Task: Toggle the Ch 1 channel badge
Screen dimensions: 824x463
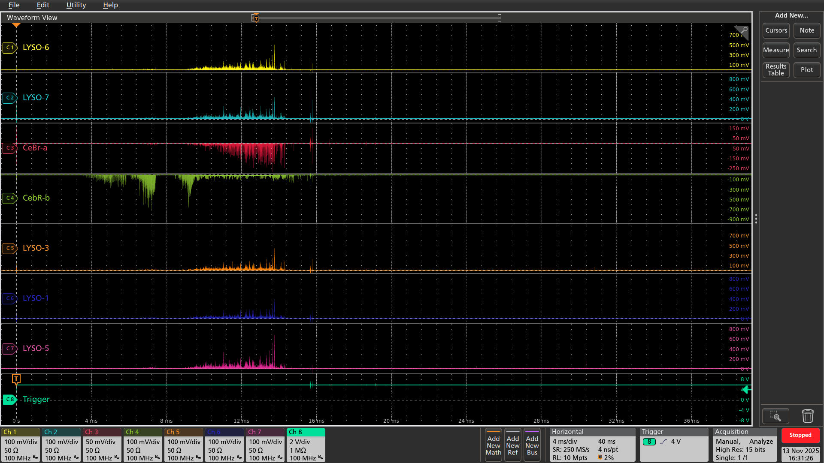Action: [x=21, y=445]
